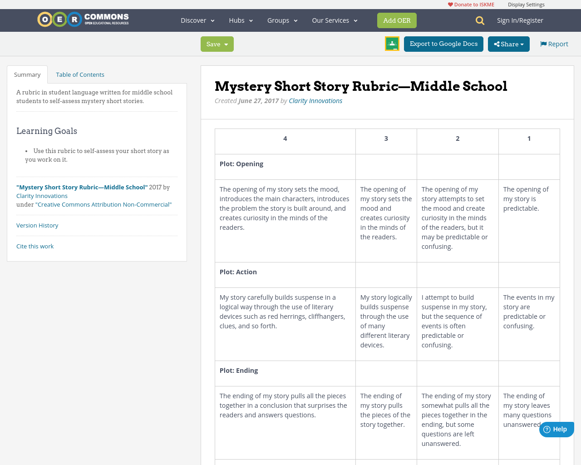Viewport: 581px width, 465px height.
Task: Click the OER Commons logo
Action: click(83, 19)
